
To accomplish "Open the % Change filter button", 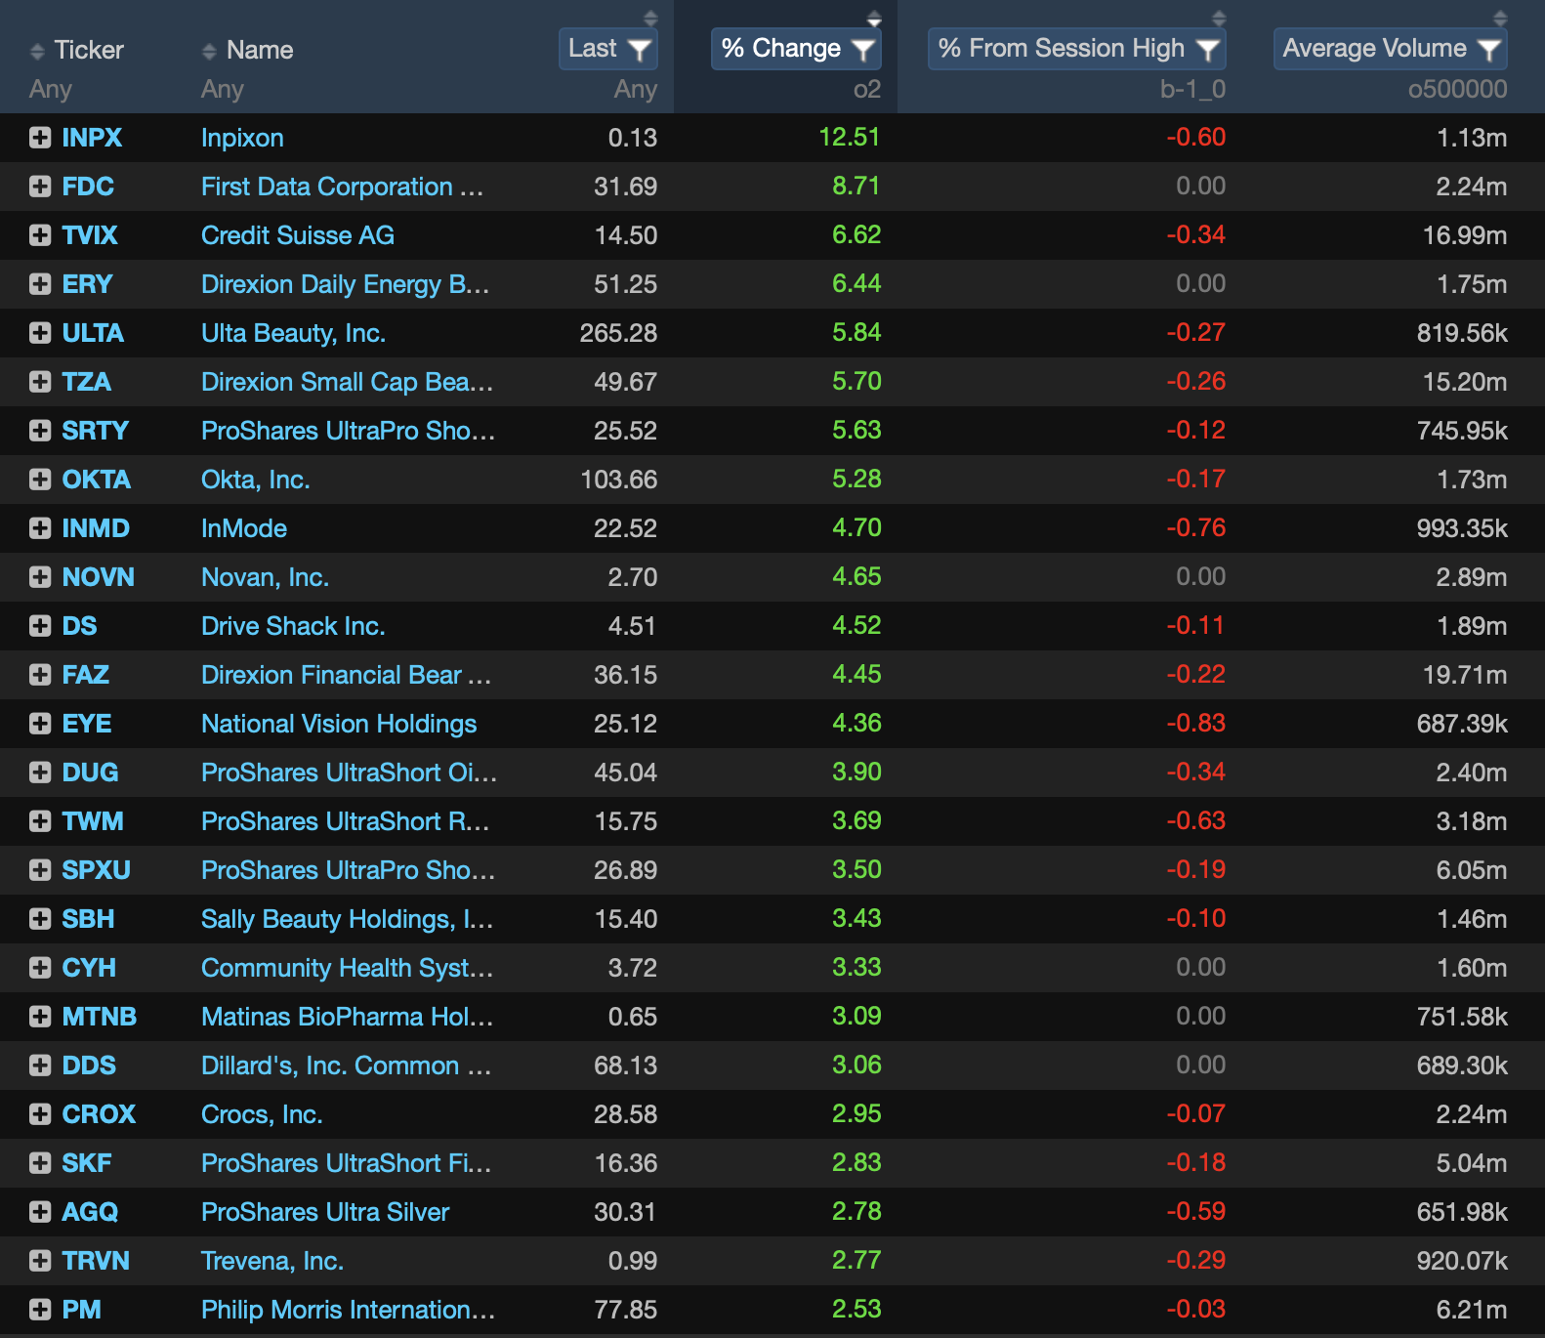I will (x=796, y=49).
